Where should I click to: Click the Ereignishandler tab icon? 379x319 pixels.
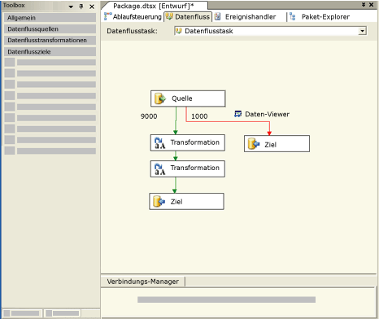coord(217,17)
